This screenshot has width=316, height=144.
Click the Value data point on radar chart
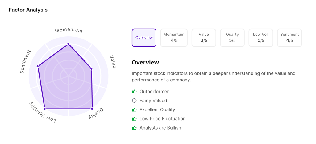(91, 69)
